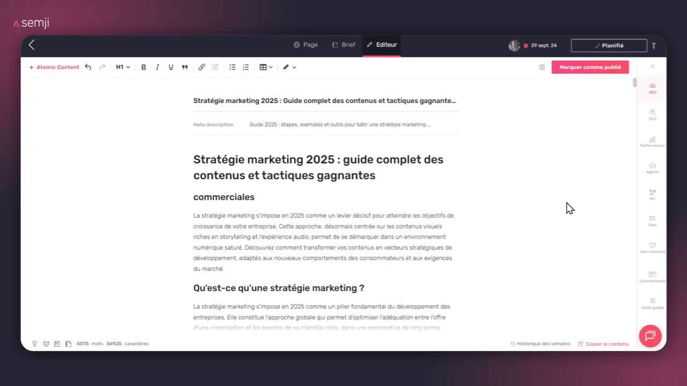This screenshot has width=687, height=386.
Task: Toggle bold formatting in the toolbar
Action: [x=143, y=67]
